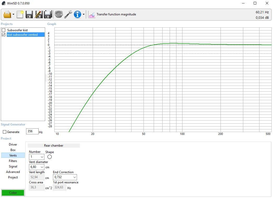Click the Rear chamber header button

click(x=54, y=146)
